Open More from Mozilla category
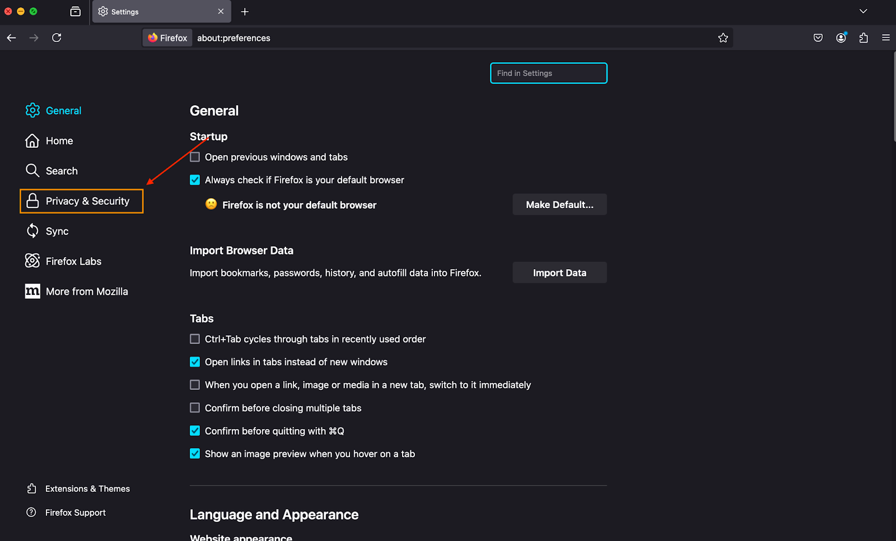The height and width of the screenshot is (541, 896). tap(77, 291)
